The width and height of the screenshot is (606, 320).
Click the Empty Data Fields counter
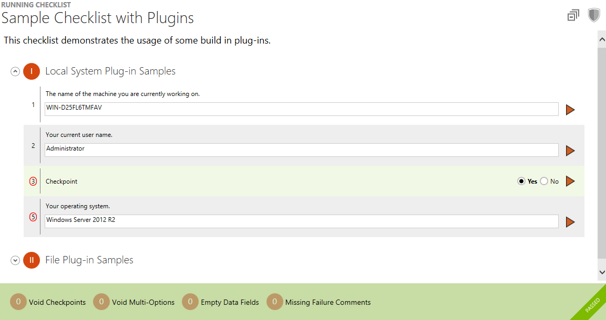click(190, 302)
